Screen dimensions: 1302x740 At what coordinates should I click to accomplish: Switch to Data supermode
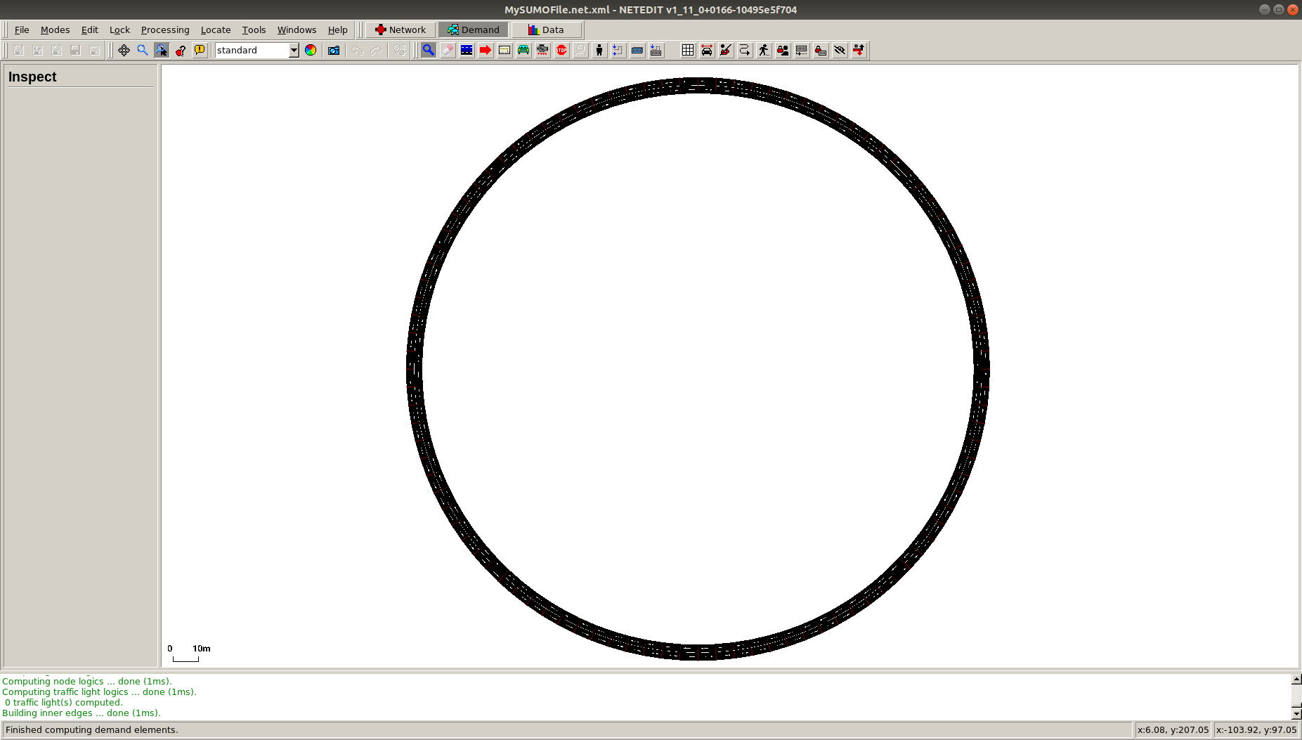(x=546, y=30)
